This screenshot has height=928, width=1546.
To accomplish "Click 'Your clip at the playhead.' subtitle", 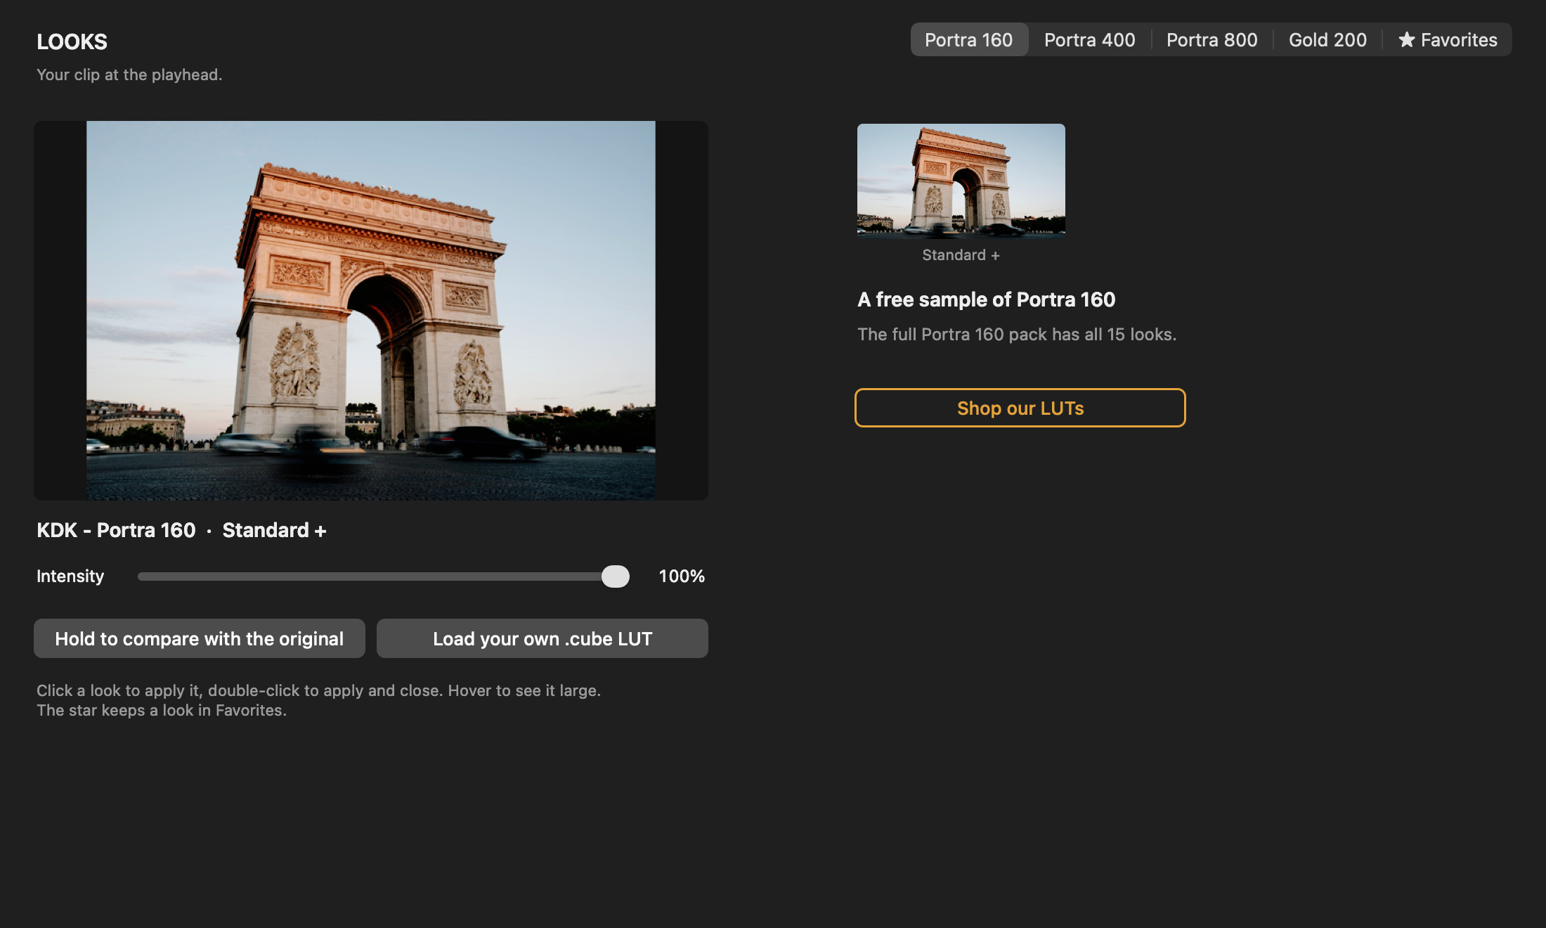I will point(129,75).
